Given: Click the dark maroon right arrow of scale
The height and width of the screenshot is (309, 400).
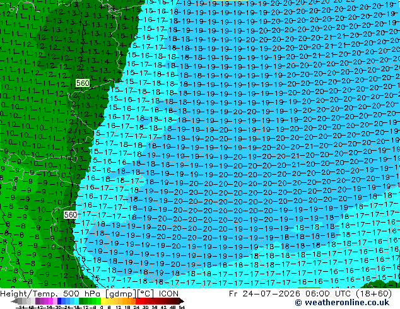Looking at the screenshot, I should pos(181,301).
